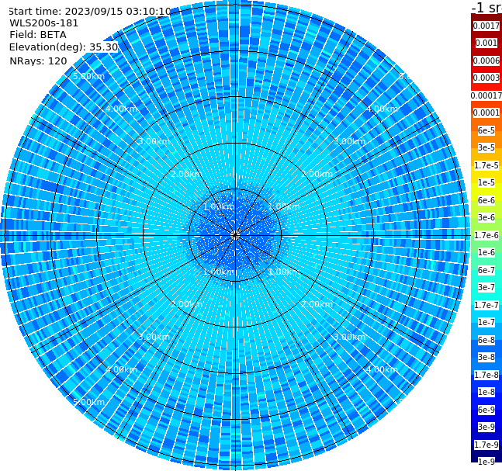The width and height of the screenshot is (502, 471).
Task: Select the upper-right 4.00km range label
Action: click(x=382, y=109)
